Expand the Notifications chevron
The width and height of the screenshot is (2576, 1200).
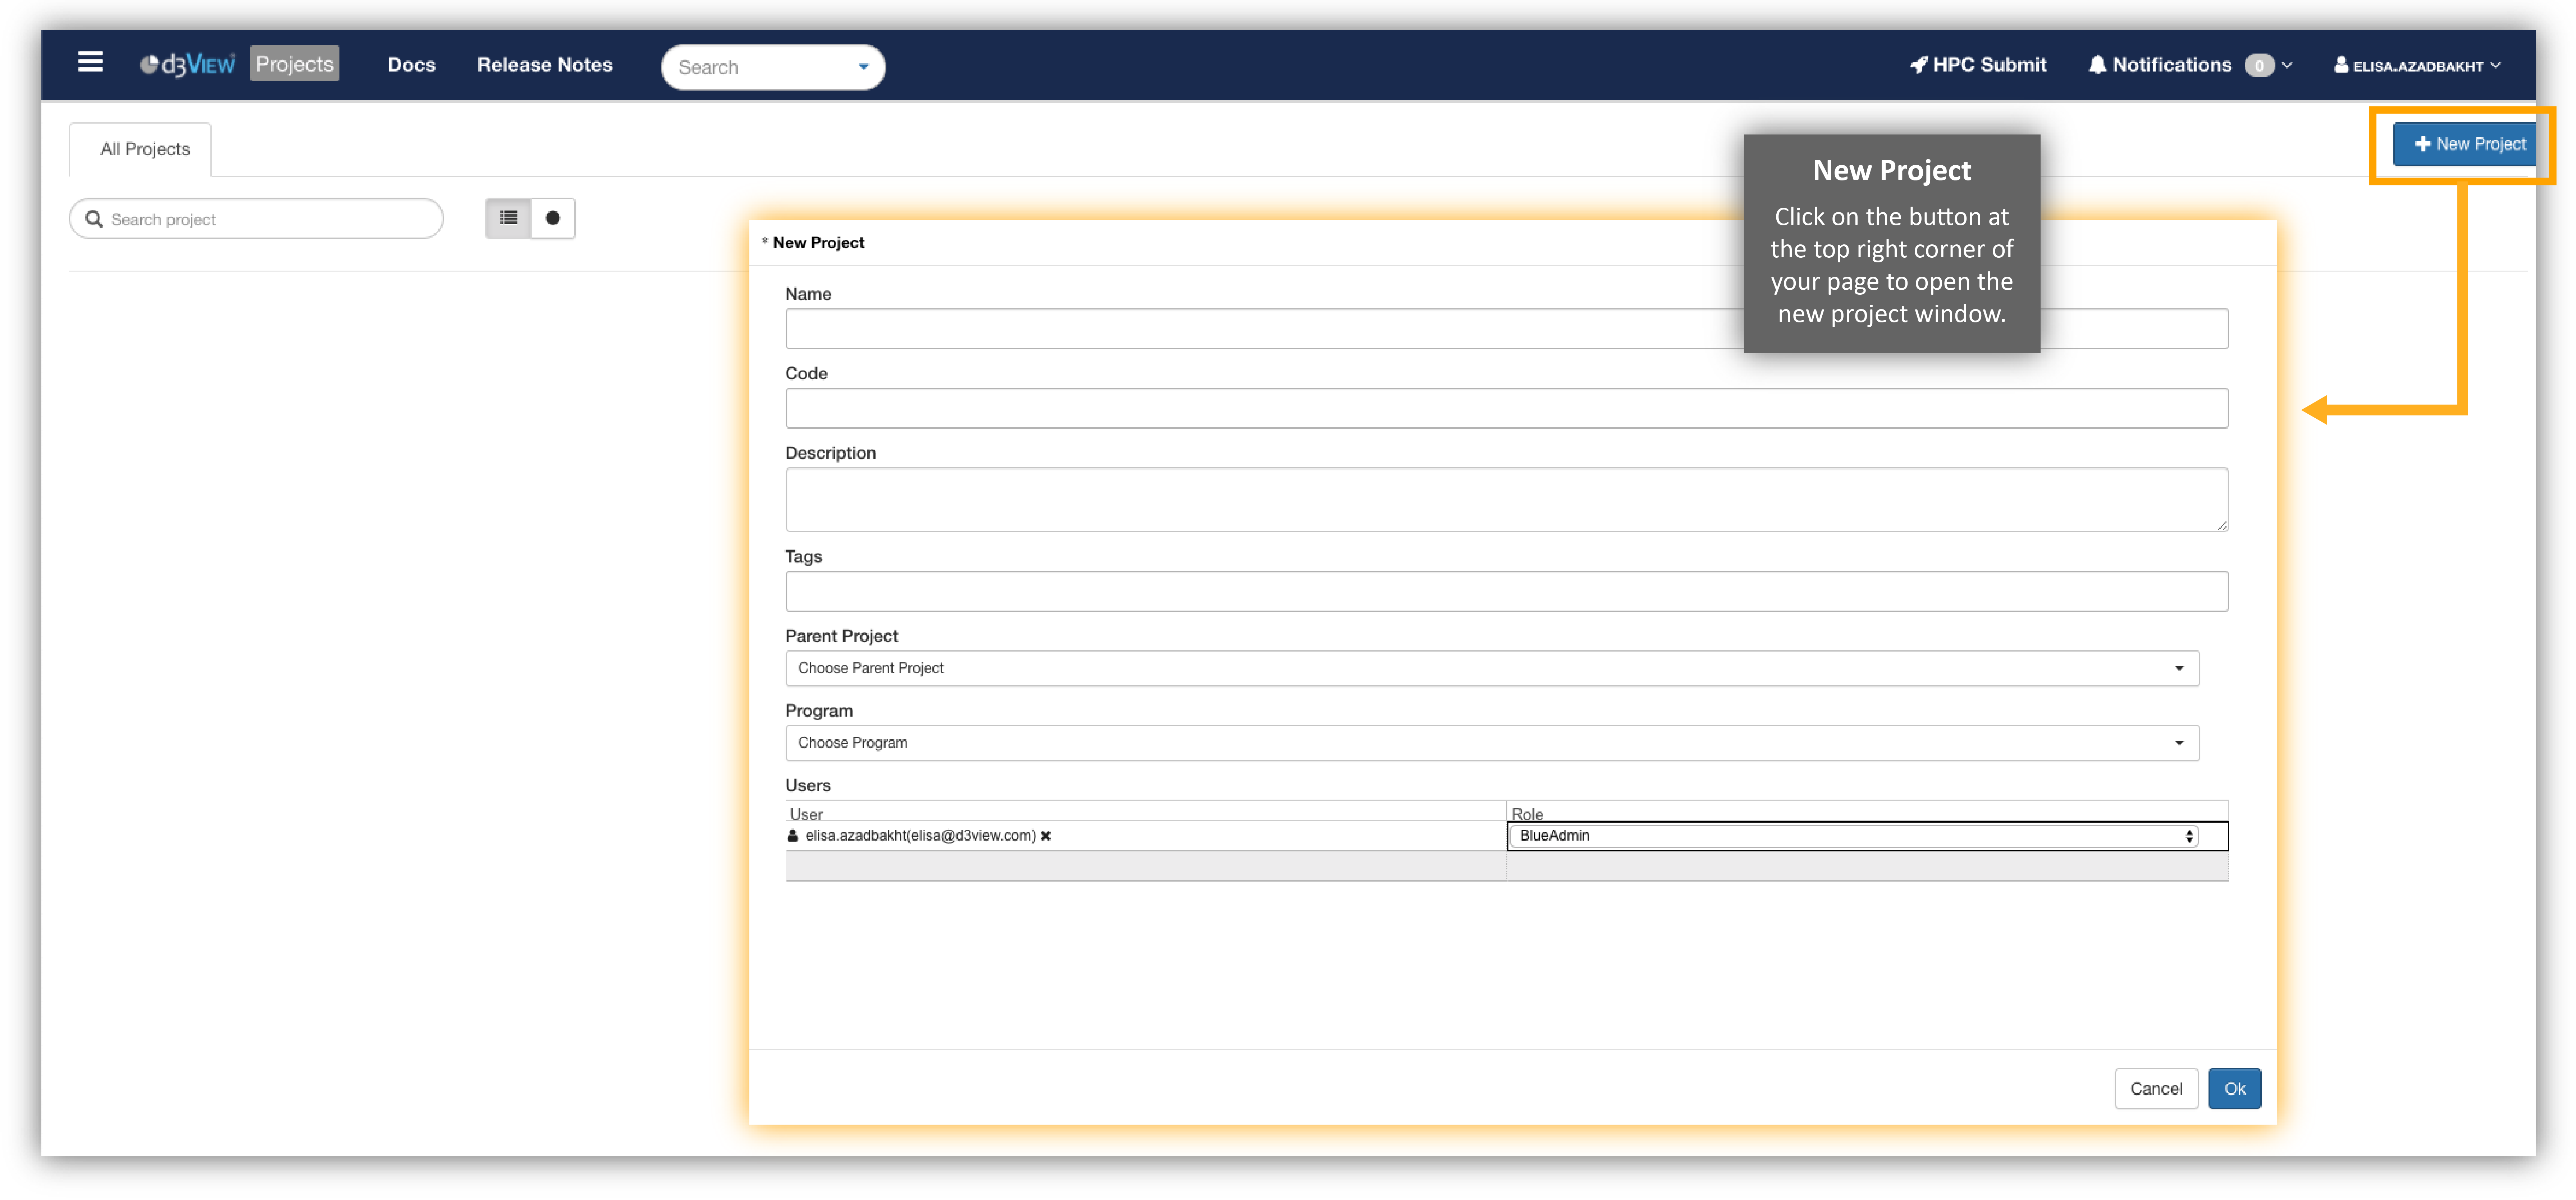[x=2287, y=65]
